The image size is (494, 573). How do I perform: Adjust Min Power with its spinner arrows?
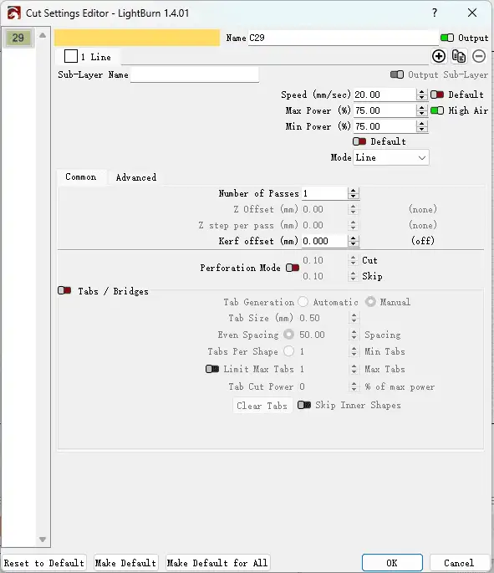point(421,126)
